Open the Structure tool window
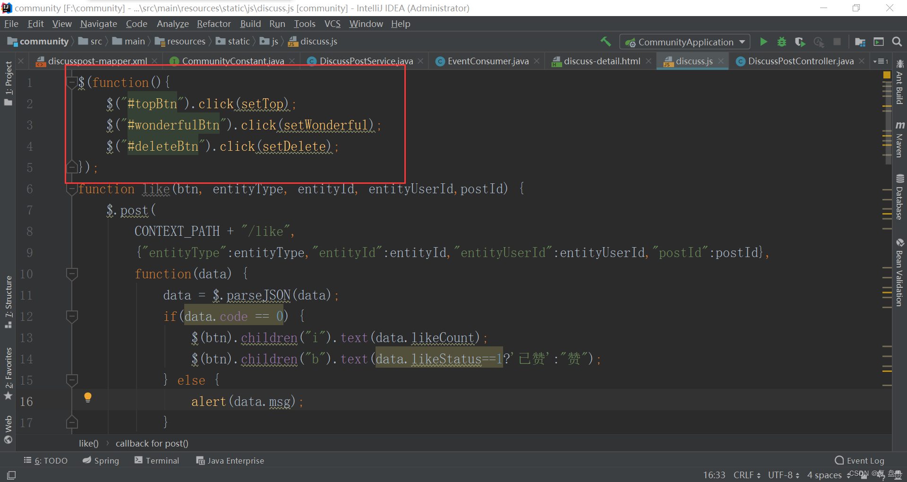This screenshot has width=907, height=482. coord(8,302)
